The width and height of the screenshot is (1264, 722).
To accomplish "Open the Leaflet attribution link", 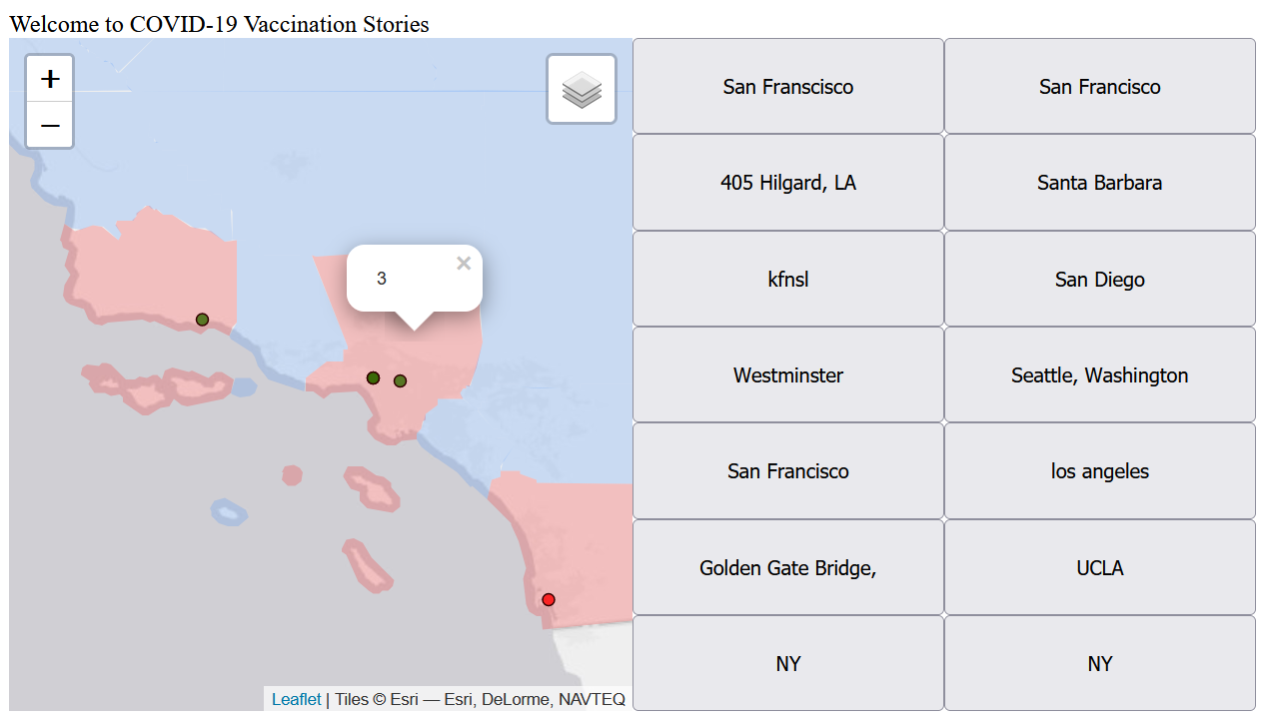I will [x=296, y=699].
